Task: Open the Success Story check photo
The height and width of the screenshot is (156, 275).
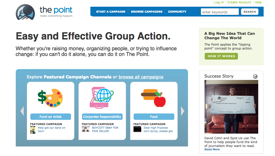Action: (231, 106)
